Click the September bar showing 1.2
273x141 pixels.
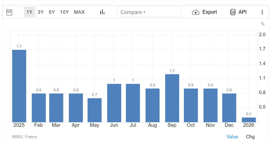coord(172,98)
